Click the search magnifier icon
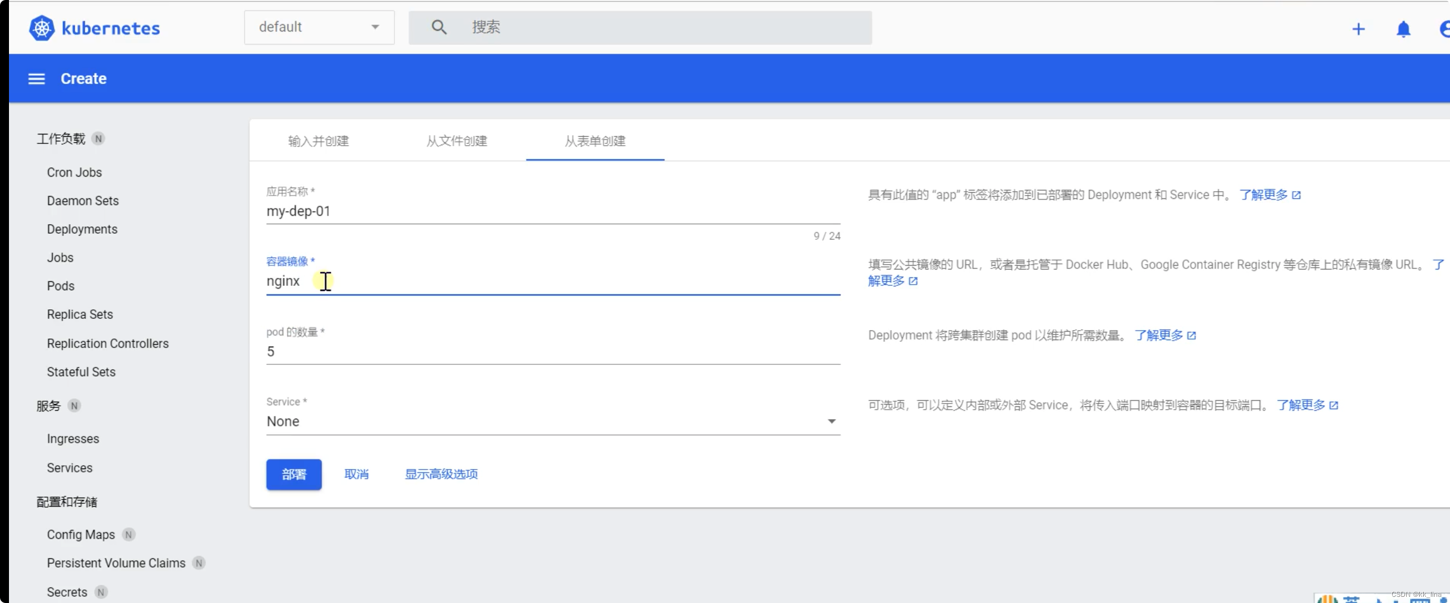Viewport: 1450px width, 603px height. point(439,27)
